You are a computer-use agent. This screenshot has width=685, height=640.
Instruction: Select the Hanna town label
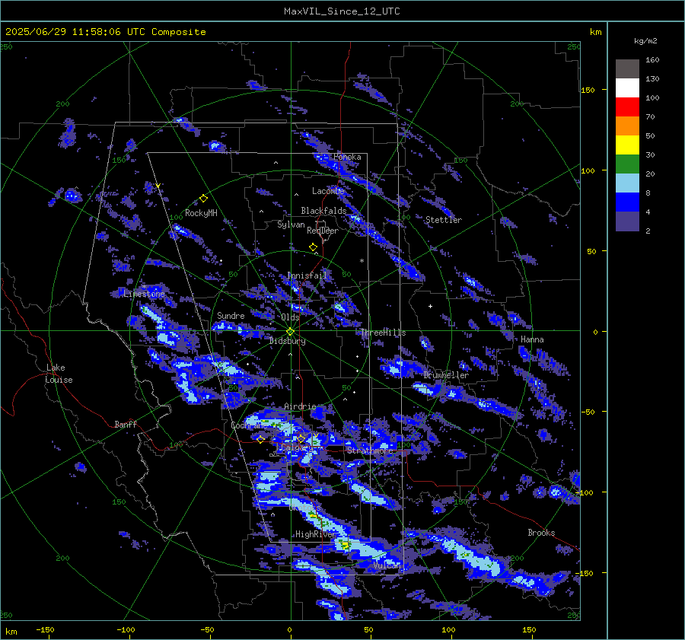pos(532,339)
